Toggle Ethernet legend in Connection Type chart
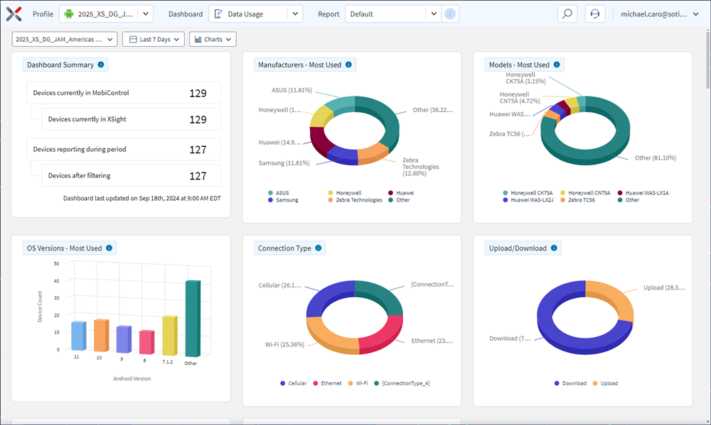Screen dimensions: 711x425 [327, 383]
